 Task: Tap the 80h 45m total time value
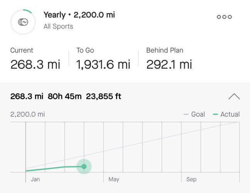pos(65,96)
